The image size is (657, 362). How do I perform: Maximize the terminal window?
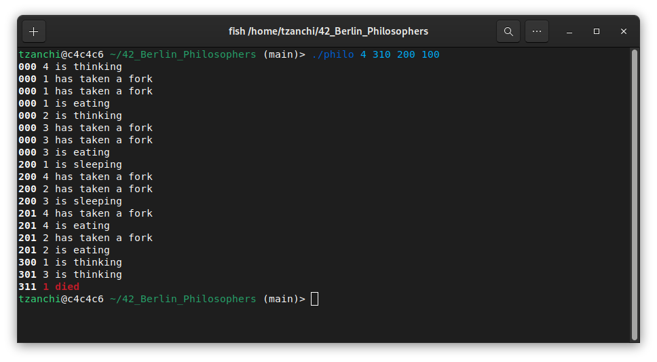(596, 31)
